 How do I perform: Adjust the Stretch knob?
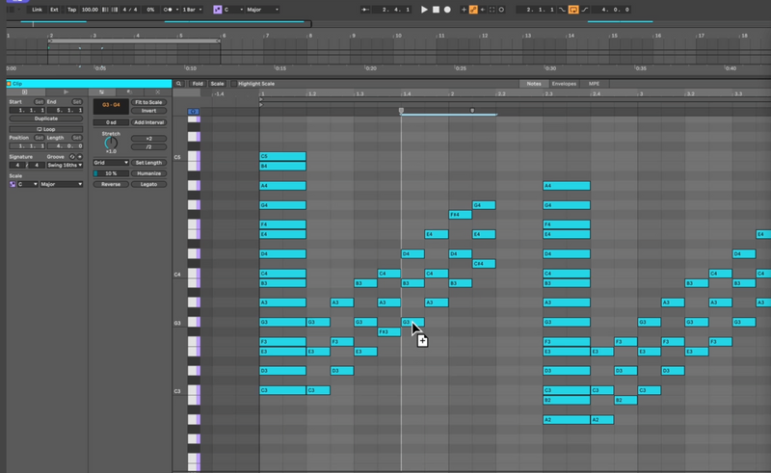click(x=111, y=144)
